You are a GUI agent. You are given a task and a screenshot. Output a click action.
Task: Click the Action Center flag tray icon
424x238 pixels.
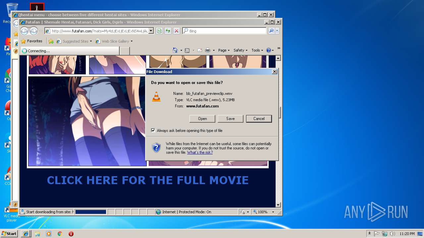[377, 234]
